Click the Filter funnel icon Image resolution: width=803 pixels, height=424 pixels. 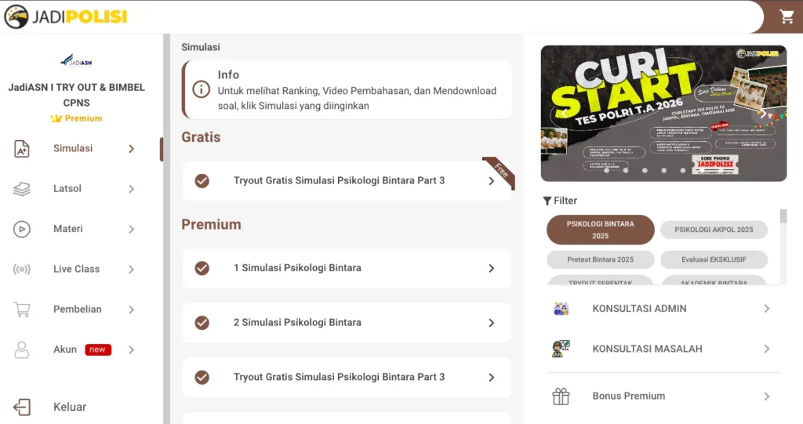547,201
